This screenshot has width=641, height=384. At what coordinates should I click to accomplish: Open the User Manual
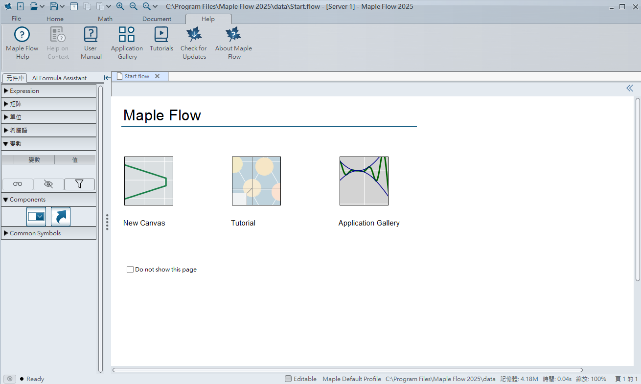[91, 44]
